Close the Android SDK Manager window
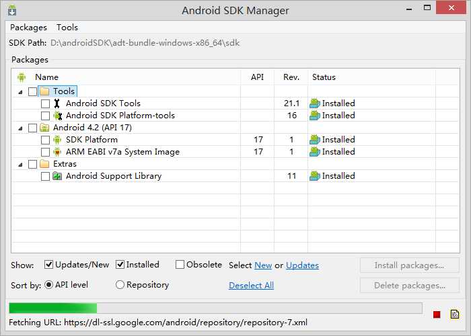The image size is (471, 336). 451,8
